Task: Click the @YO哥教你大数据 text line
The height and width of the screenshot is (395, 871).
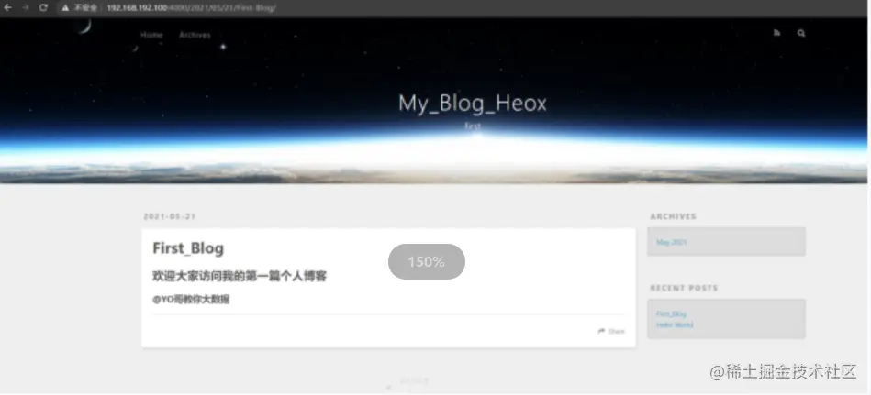Action: (x=191, y=300)
